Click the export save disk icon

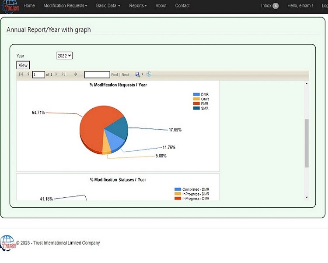(138, 75)
